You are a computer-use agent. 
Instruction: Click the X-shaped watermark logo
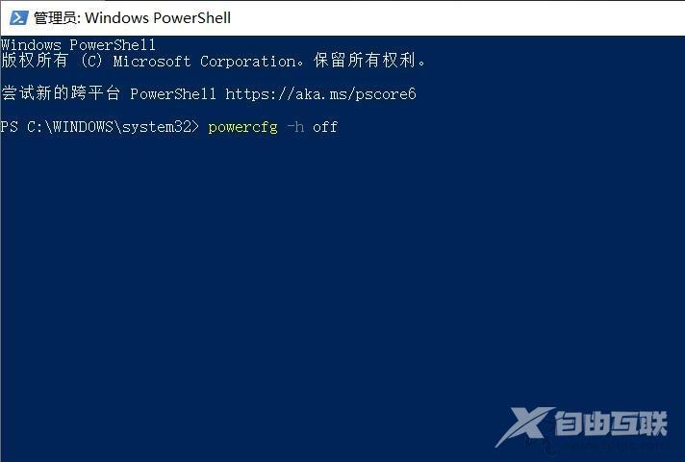coord(523,425)
